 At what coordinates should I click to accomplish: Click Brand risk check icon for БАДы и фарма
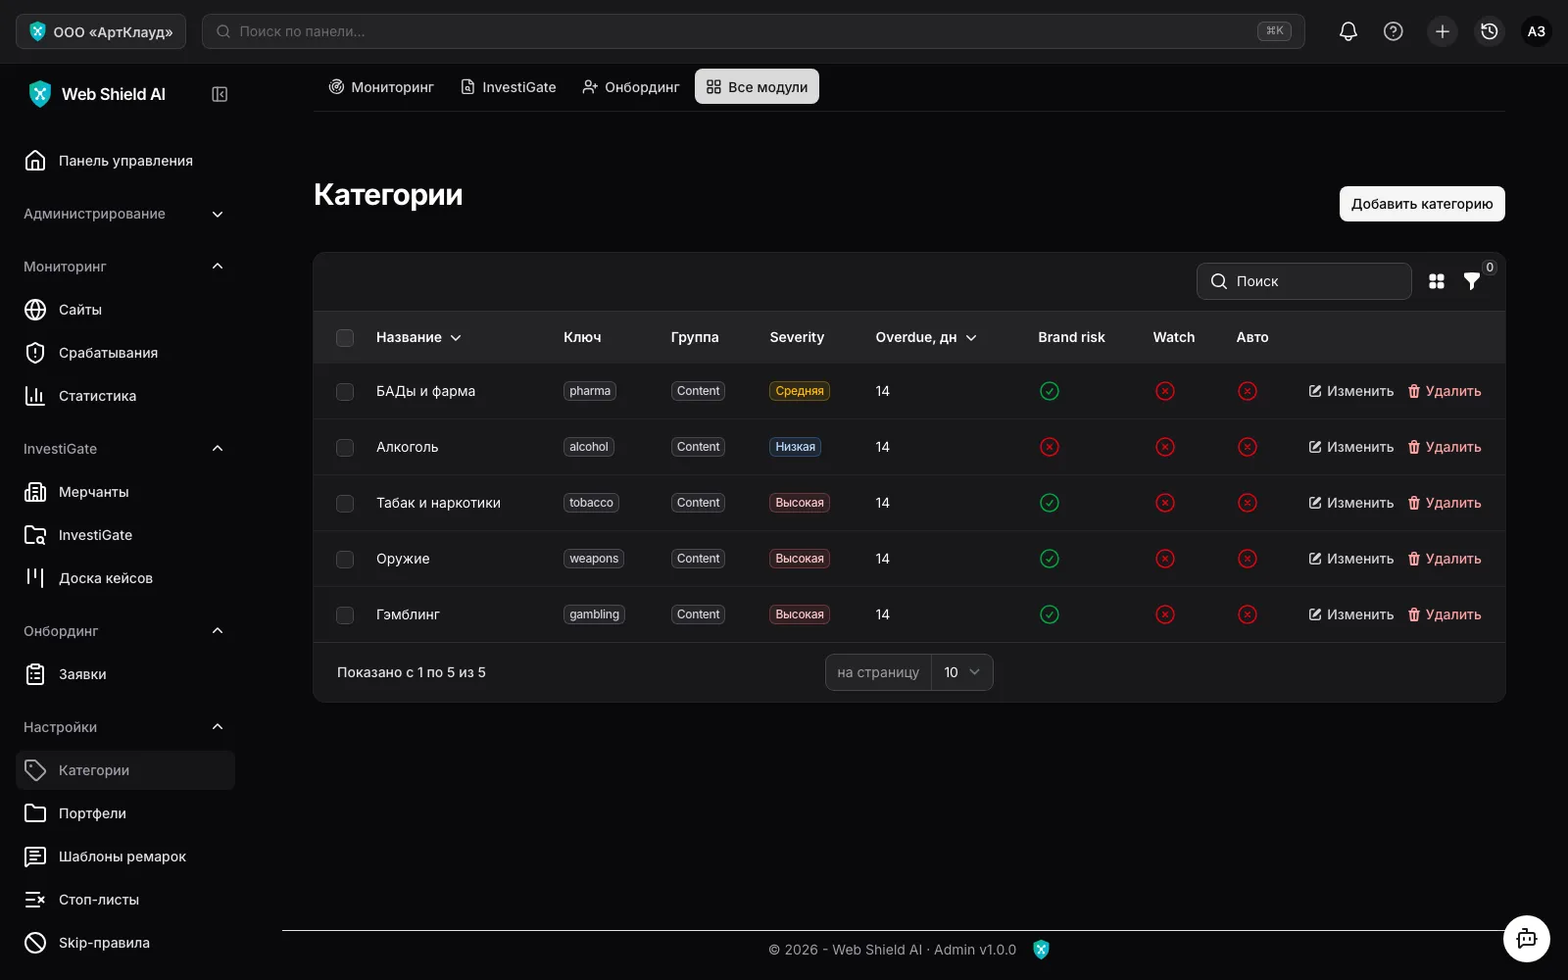point(1050,391)
